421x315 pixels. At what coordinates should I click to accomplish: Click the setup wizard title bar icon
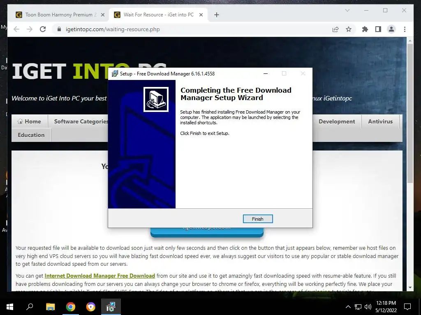point(115,74)
